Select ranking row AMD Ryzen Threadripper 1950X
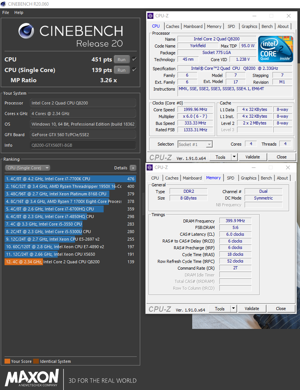This screenshot has width=300, height=390. [x=70, y=186]
